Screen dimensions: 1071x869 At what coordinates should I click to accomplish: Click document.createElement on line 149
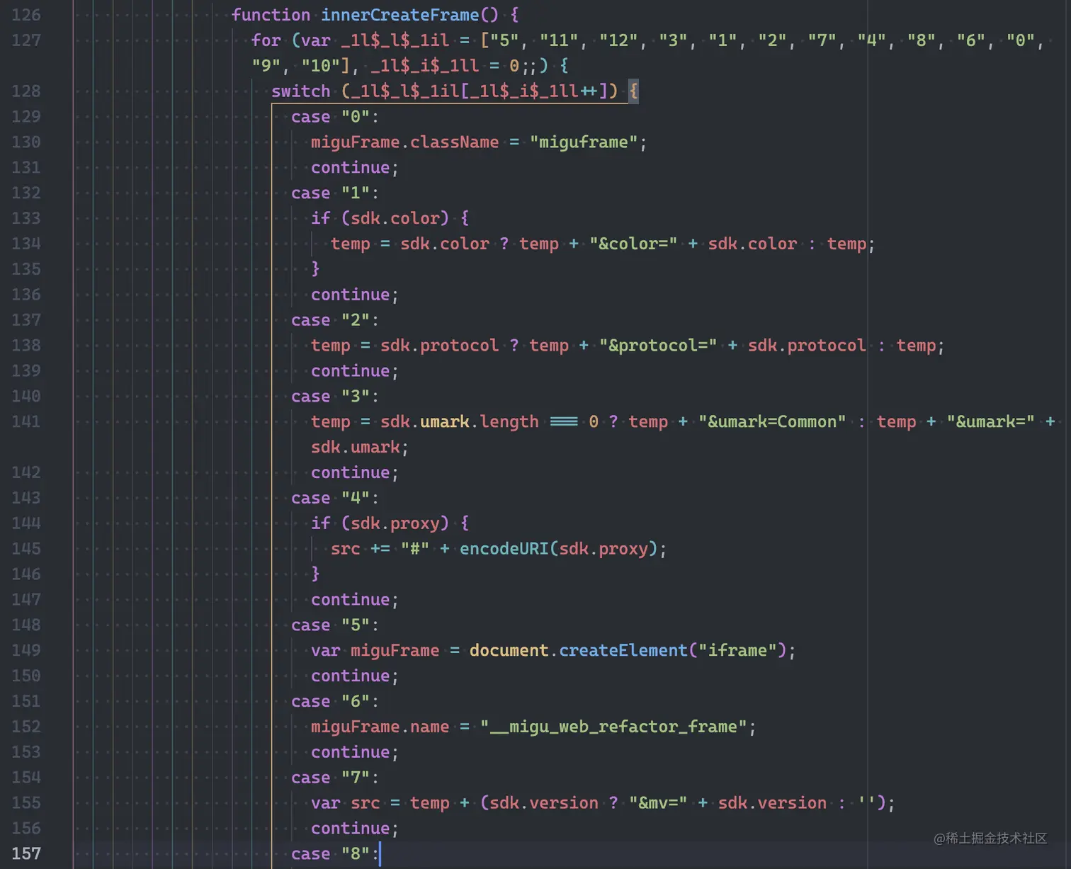579,651
